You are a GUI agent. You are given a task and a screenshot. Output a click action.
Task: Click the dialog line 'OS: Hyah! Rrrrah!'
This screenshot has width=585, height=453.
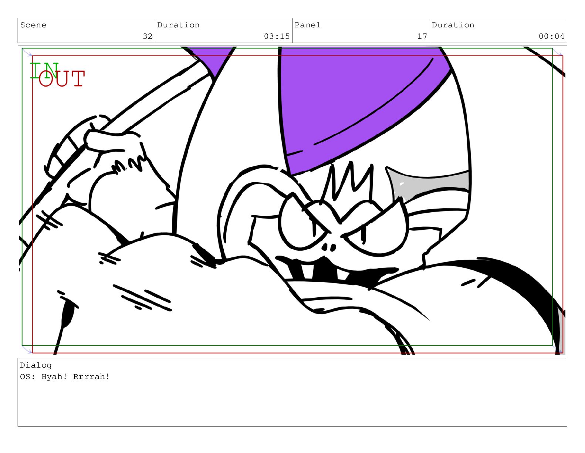(x=65, y=377)
